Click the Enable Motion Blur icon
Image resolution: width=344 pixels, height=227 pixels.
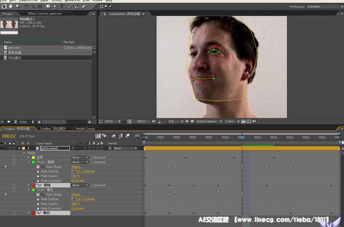tap(128, 136)
